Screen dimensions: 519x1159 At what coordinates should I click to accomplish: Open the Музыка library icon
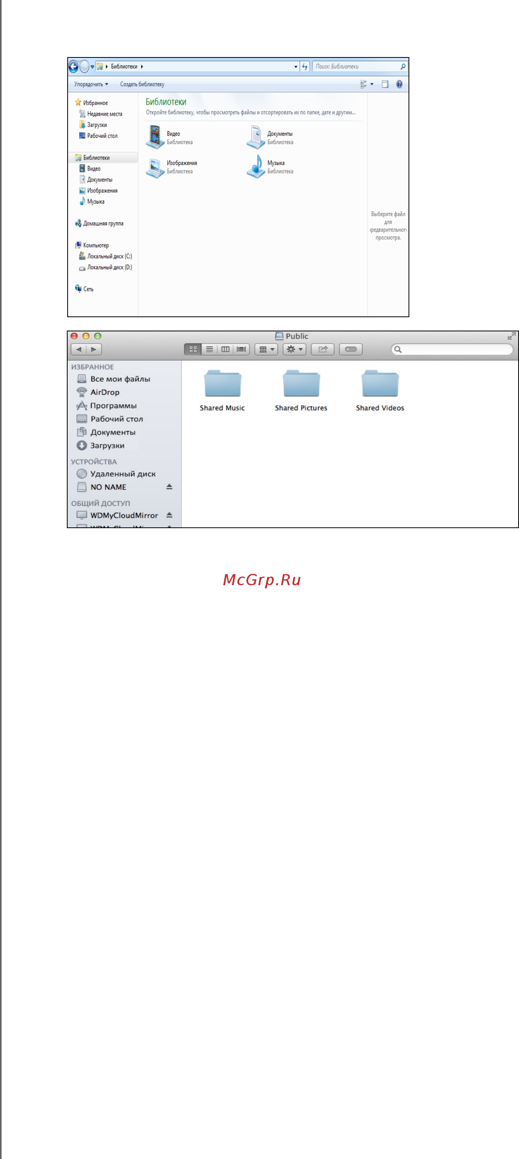tap(256, 166)
